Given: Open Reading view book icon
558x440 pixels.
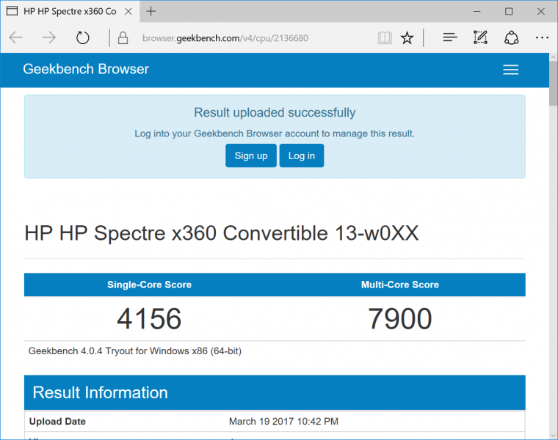Looking at the screenshot, I should (x=385, y=37).
